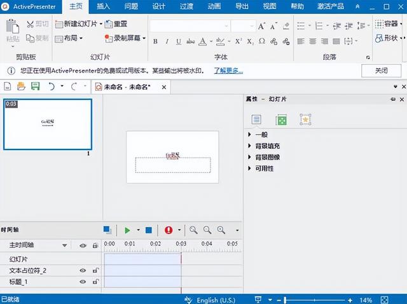The height and width of the screenshot is (304, 407).
Task: Zoom out on the timeline
Action: 207,230
